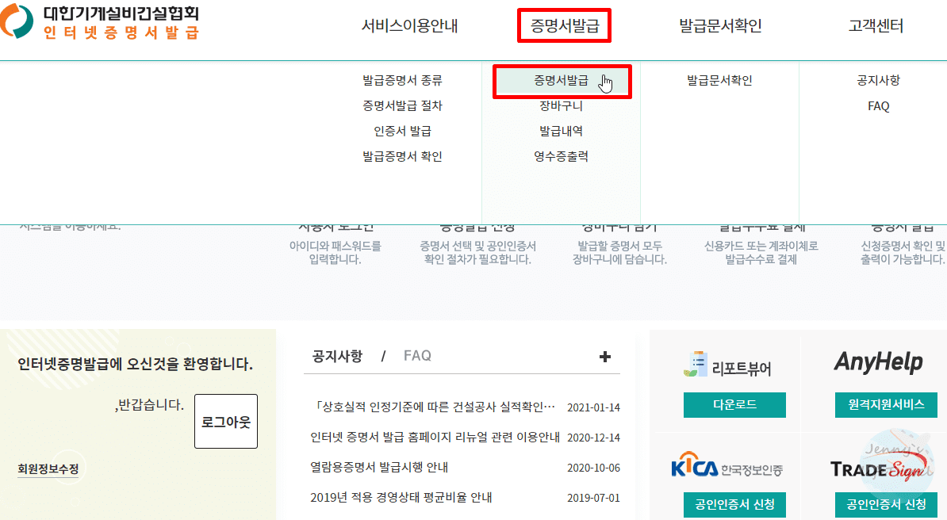Click the 2021-01-14 notice date
This screenshot has width=947, height=520.
pyautogui.click(x=594, y=407)
